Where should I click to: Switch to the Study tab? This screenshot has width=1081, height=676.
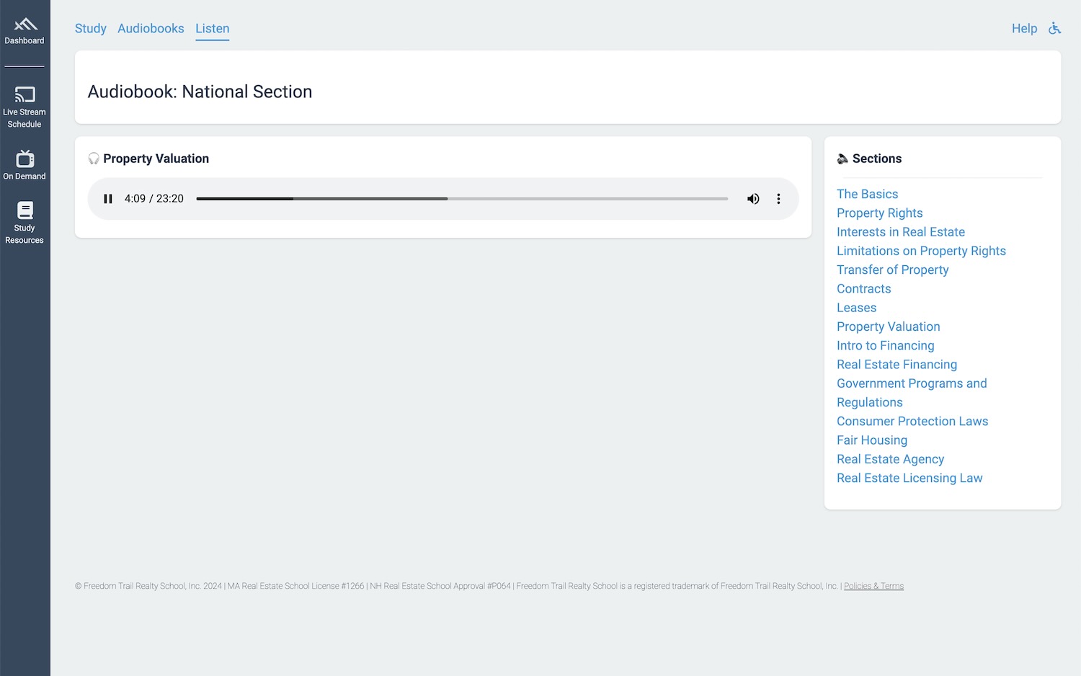coord(90,29)
